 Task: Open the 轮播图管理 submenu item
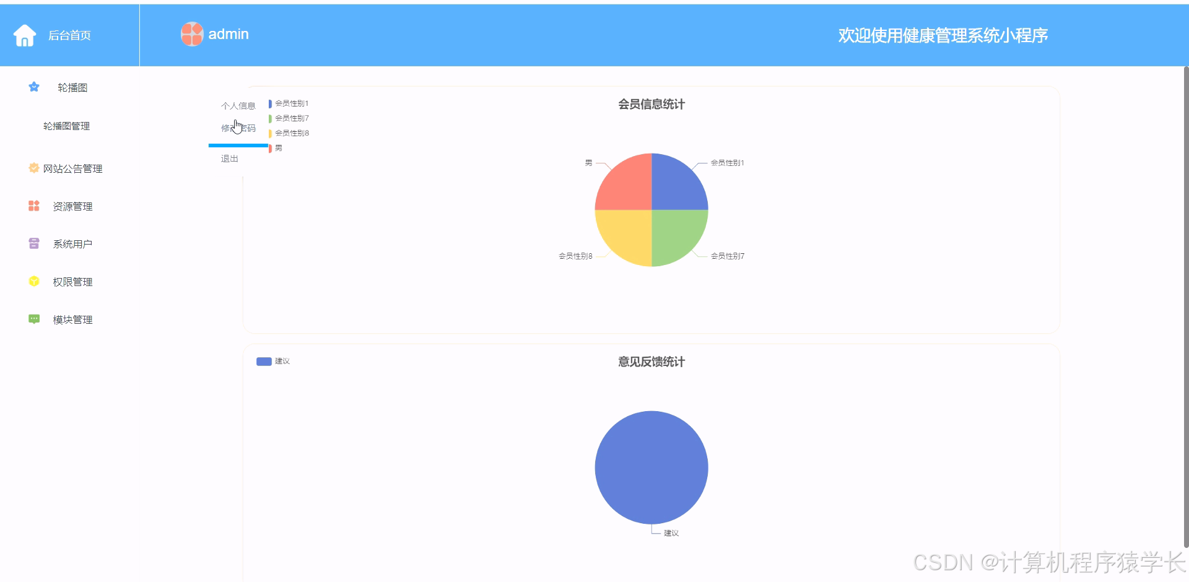pos(66,126)
